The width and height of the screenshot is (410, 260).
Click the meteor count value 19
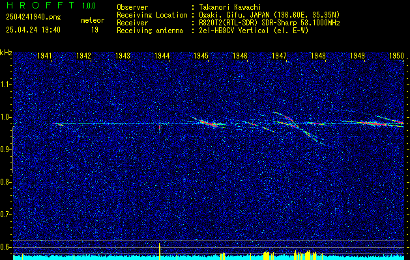95,30
